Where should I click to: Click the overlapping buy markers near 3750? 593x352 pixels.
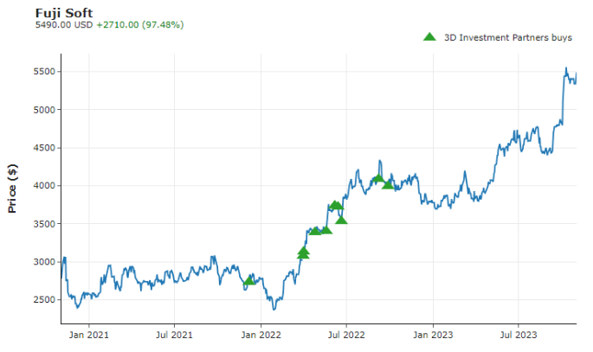pos(336,205)
